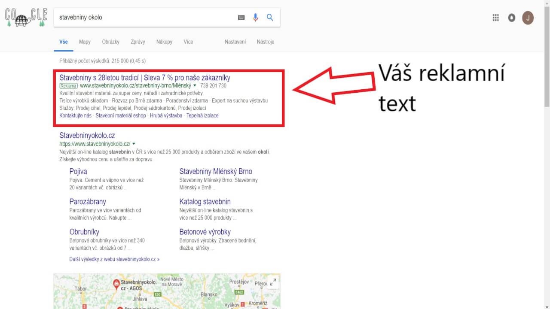Image resolution: width=550 pixels, height=309 pixels.
Task: Click inside the 'stavebniny okolo' search field
Action: point(129,17)
